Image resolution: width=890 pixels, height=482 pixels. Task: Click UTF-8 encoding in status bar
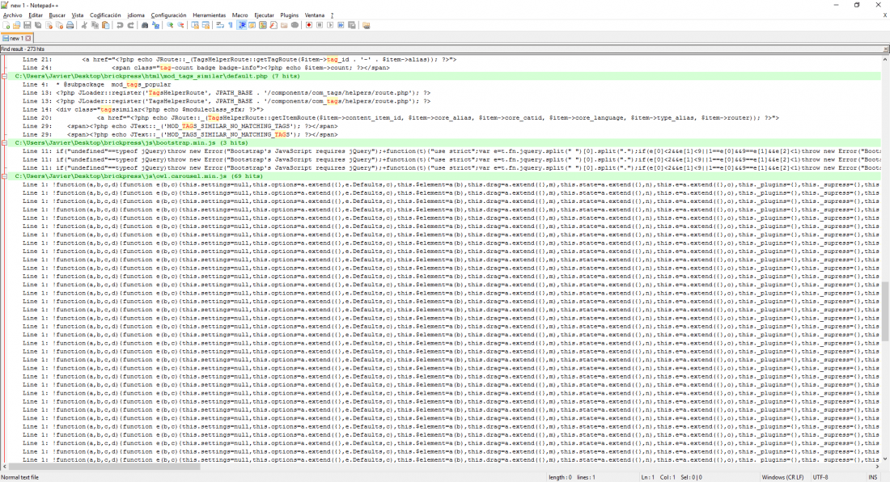coord(820,477)
